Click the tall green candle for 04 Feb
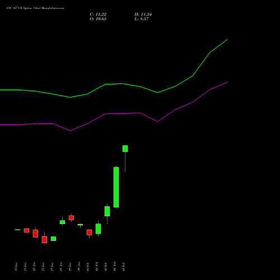Screen dimensions: 280x280 116,187
